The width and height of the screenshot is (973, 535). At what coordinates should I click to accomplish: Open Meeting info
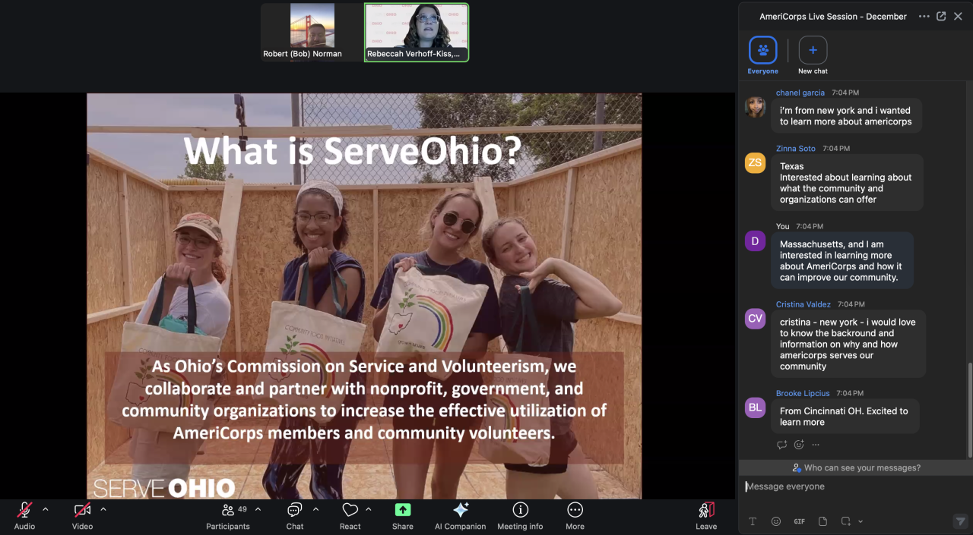coord(520,515)
